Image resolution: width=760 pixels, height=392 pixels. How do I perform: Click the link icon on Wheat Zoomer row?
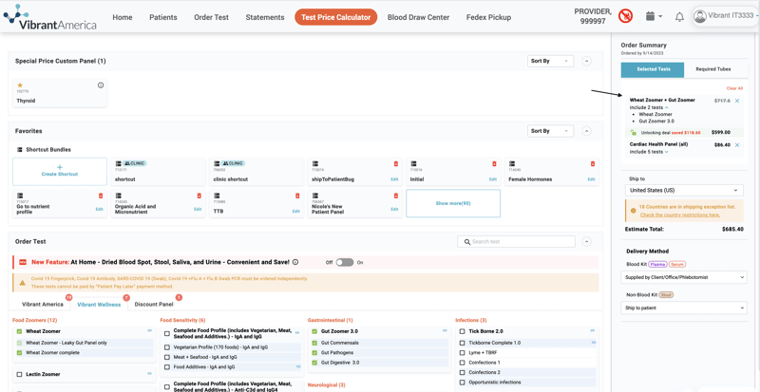coord(150,331)
